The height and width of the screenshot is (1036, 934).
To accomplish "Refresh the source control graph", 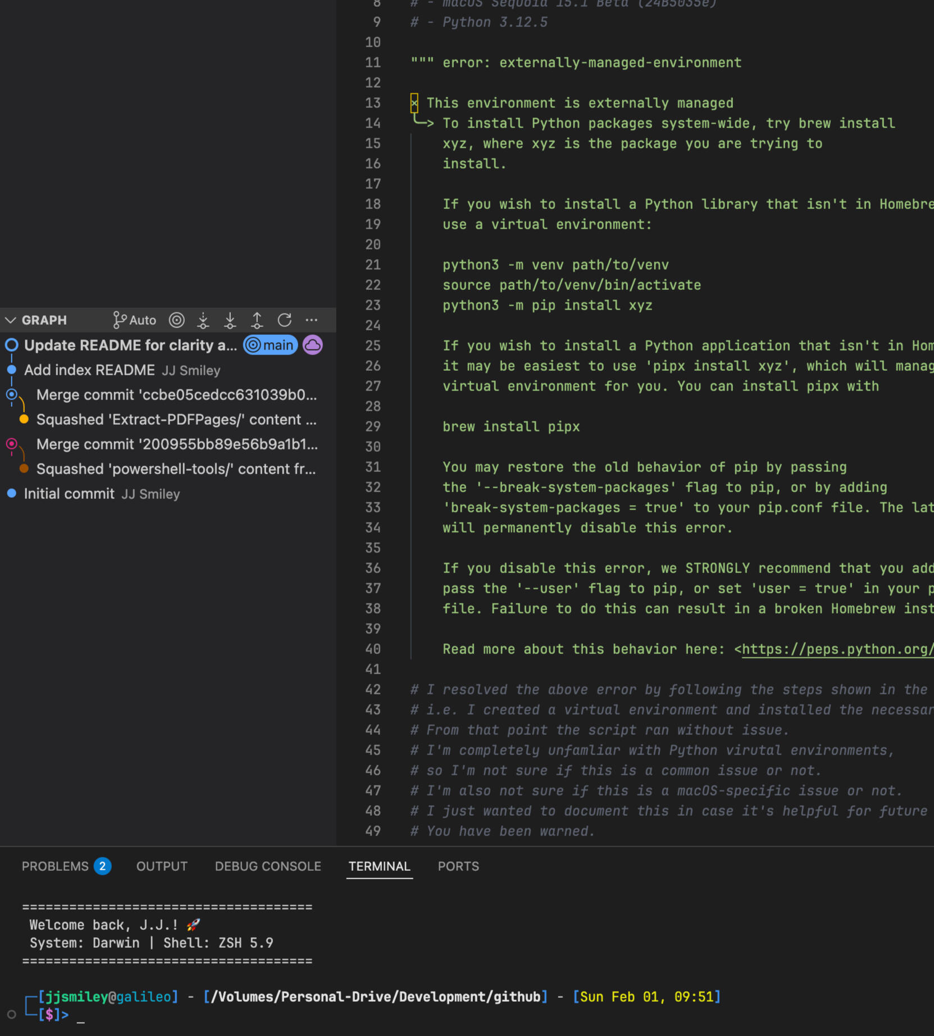I will click(285, 320).
